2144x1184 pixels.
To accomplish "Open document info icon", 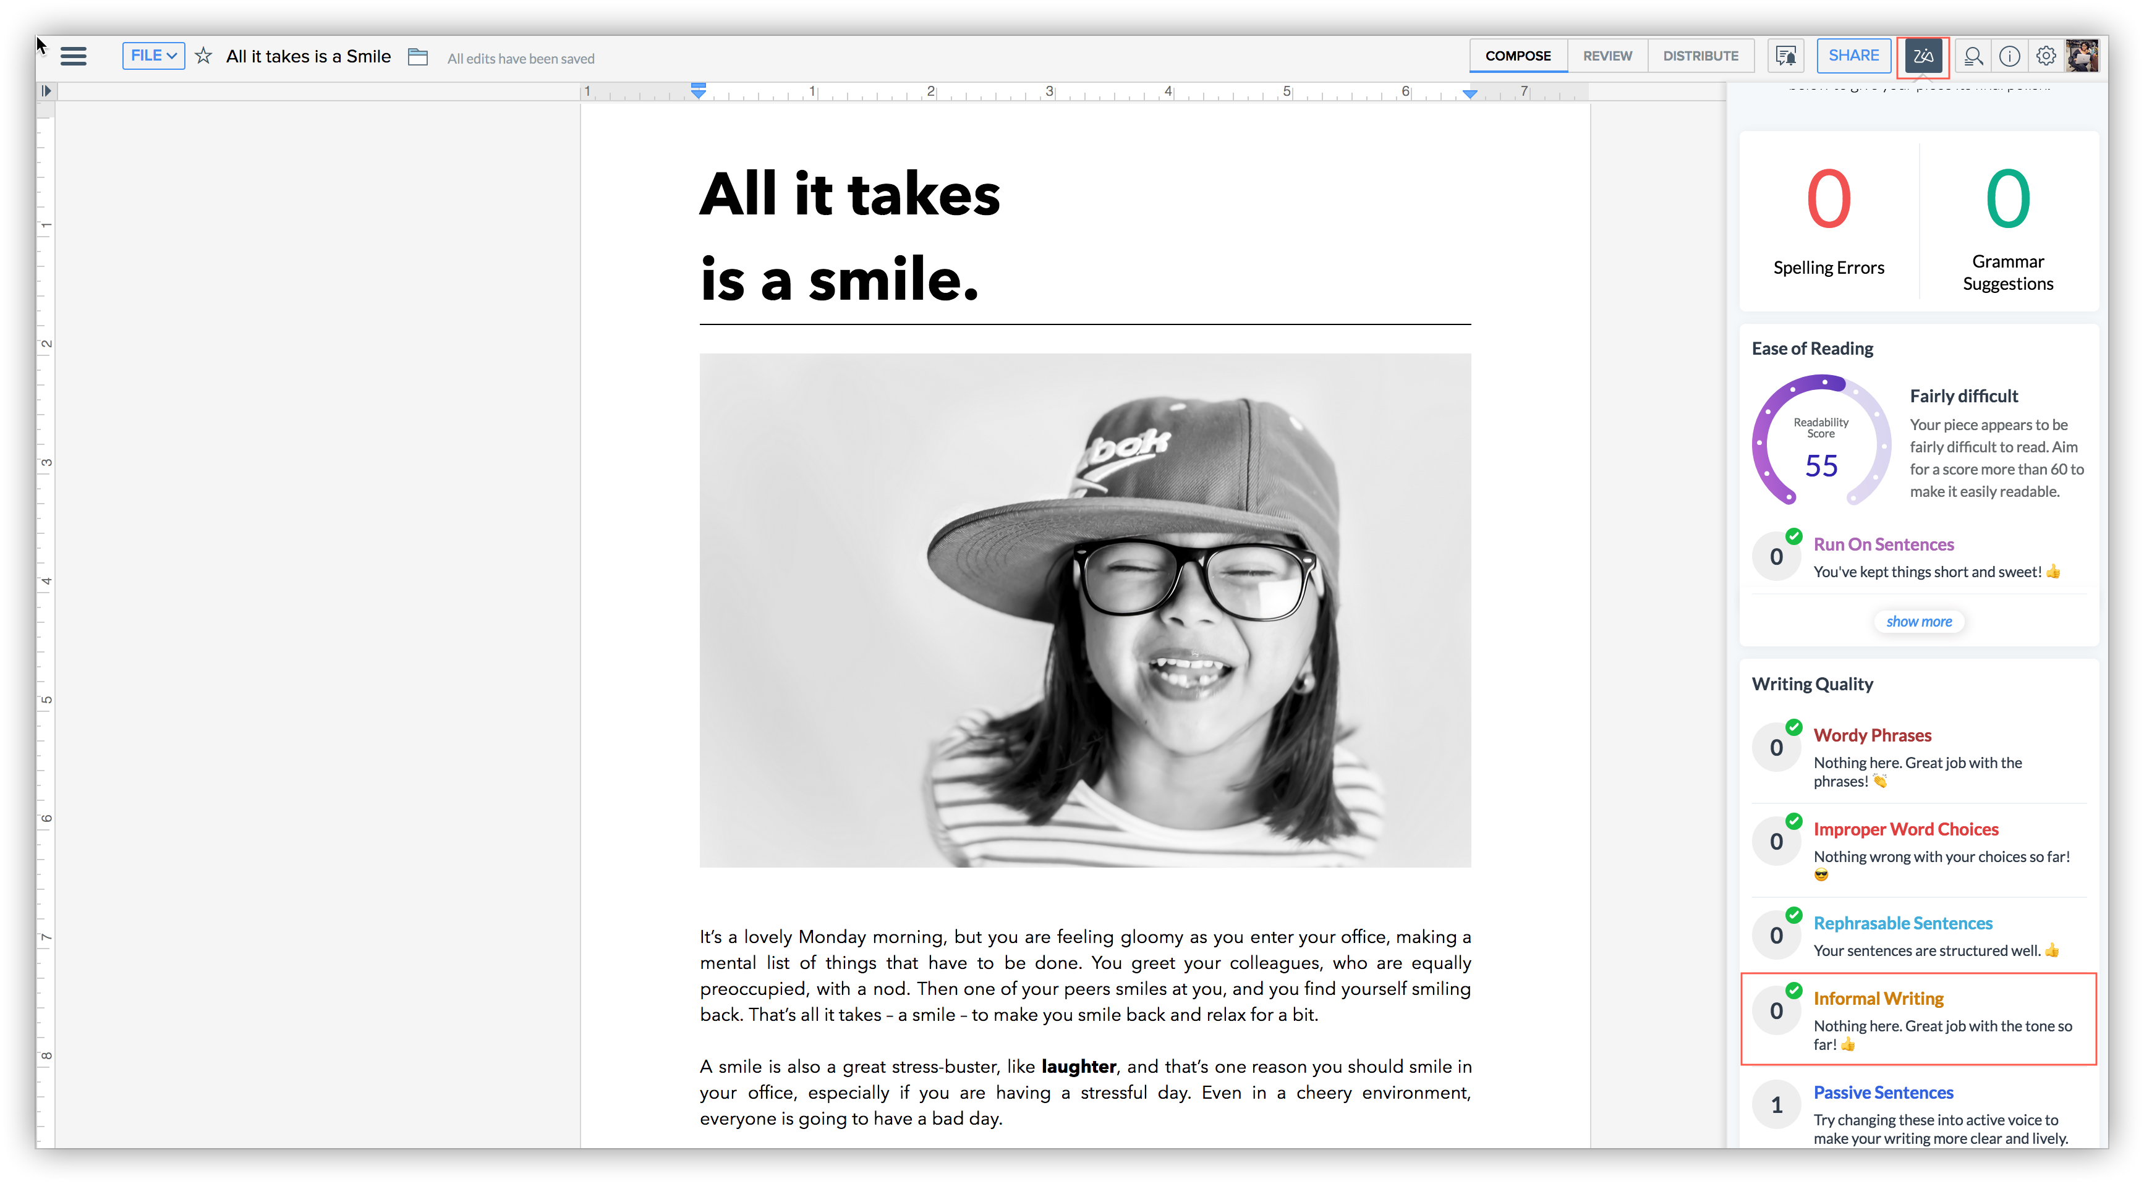I will click(2009, 57).
